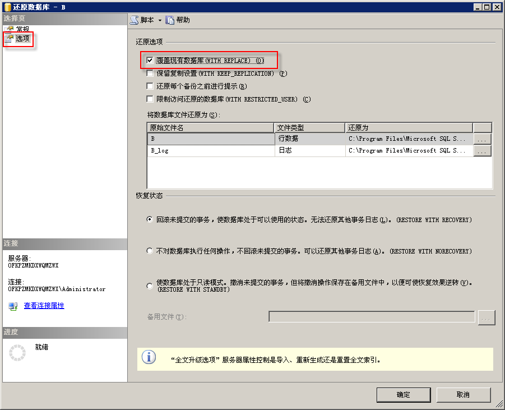Click the 原始文件名 column header
Image resolution: width=505 pixels, height=410 pixels.
tap(210, 128)
